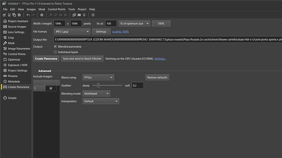The image size is (282, 158).
Task: Click the help question mark toolbar icon
Action: [93, 15]
